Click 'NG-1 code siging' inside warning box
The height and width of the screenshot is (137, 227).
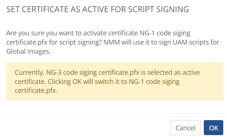click(154, 82)
